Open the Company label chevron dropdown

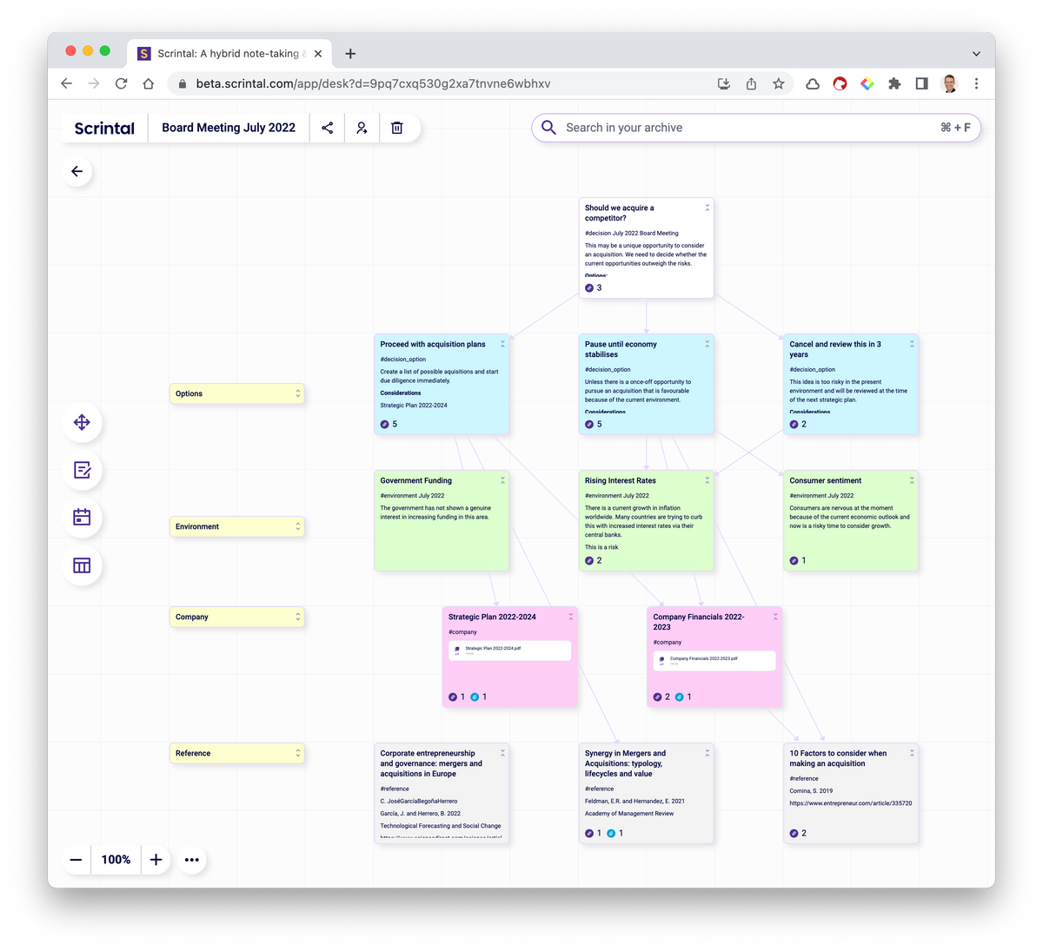pyautogui.click(x=298, y=617)
